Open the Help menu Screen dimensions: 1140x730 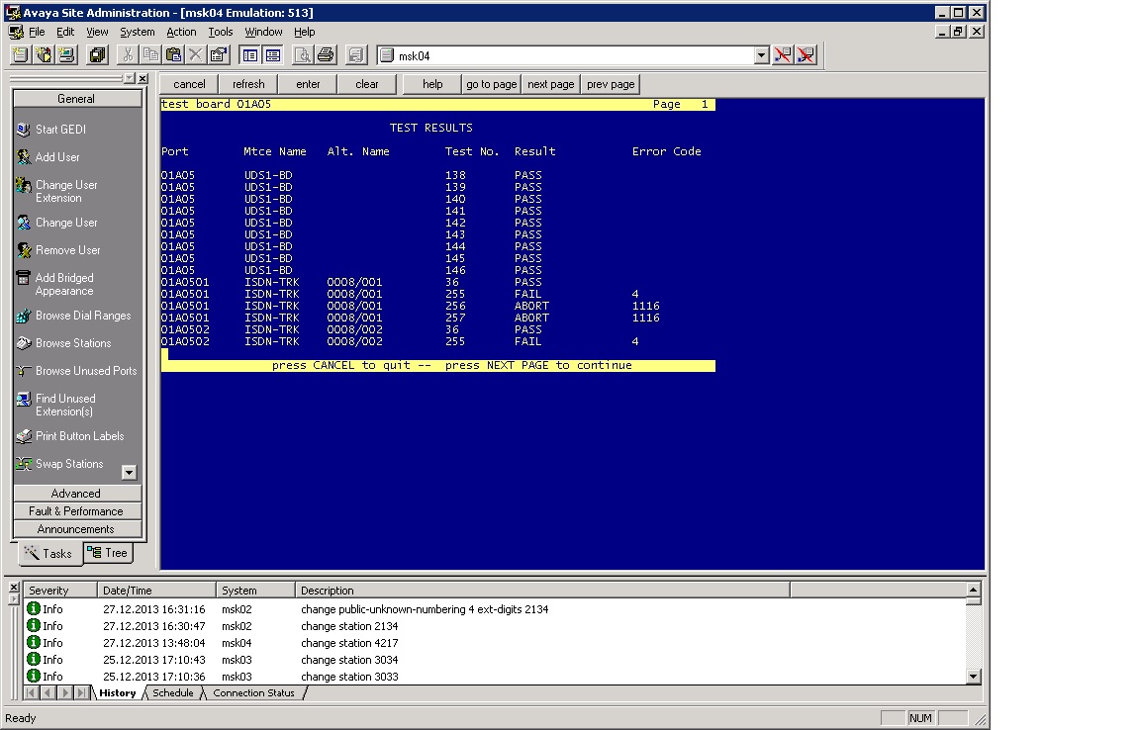[305, 32]
